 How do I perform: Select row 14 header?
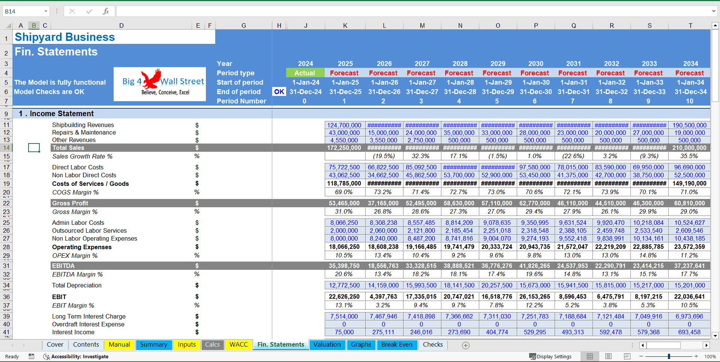click(6, 148)
